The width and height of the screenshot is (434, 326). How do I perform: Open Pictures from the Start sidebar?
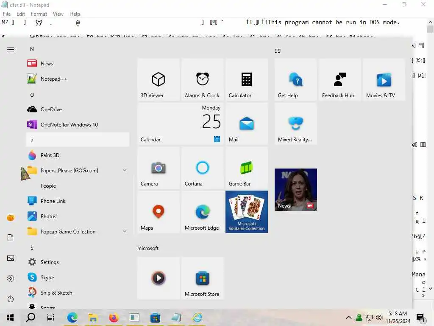click(11, 259)
